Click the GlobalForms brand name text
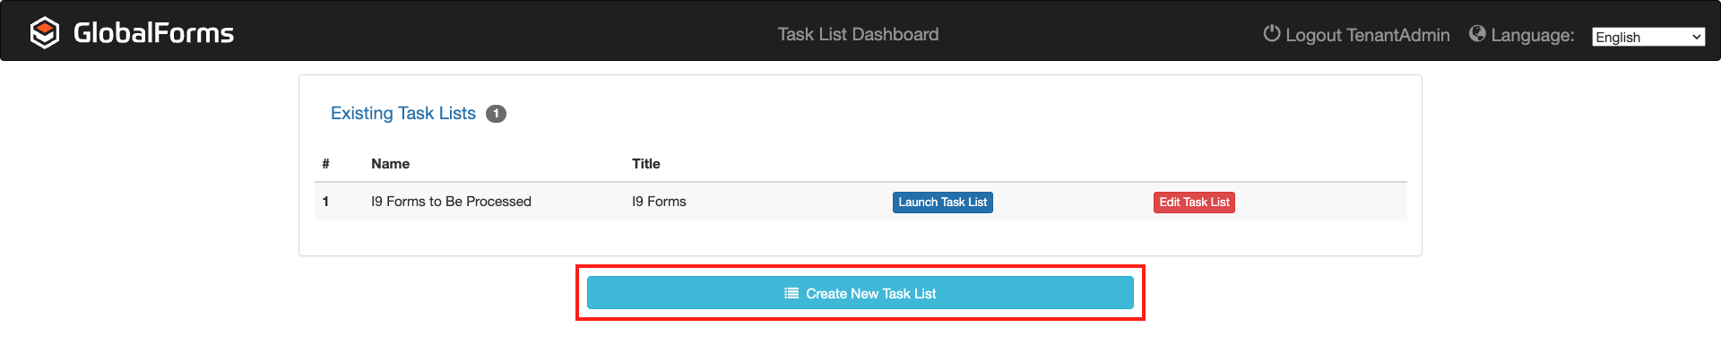The width and height of the screenshot is (1721, 345). (x=153, y=33)
